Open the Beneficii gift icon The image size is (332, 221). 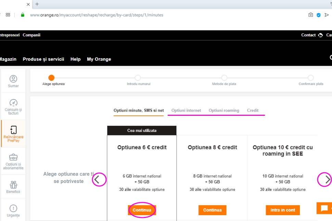(13, 185)
